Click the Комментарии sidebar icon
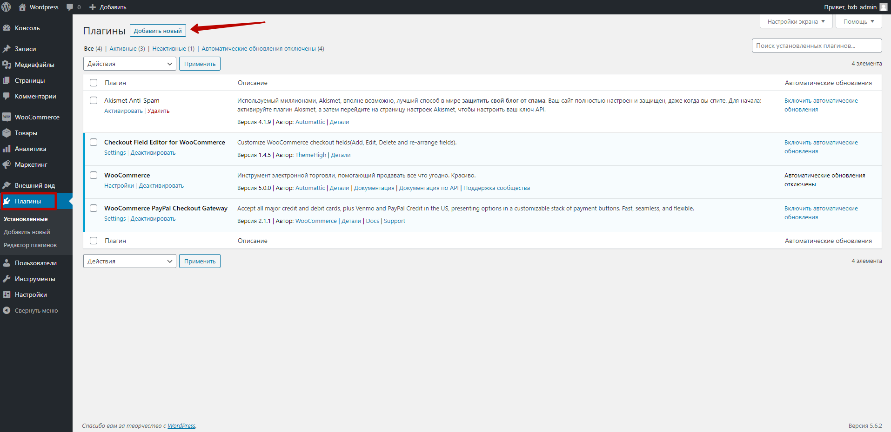The image size is (891, 432). [7, 96]
